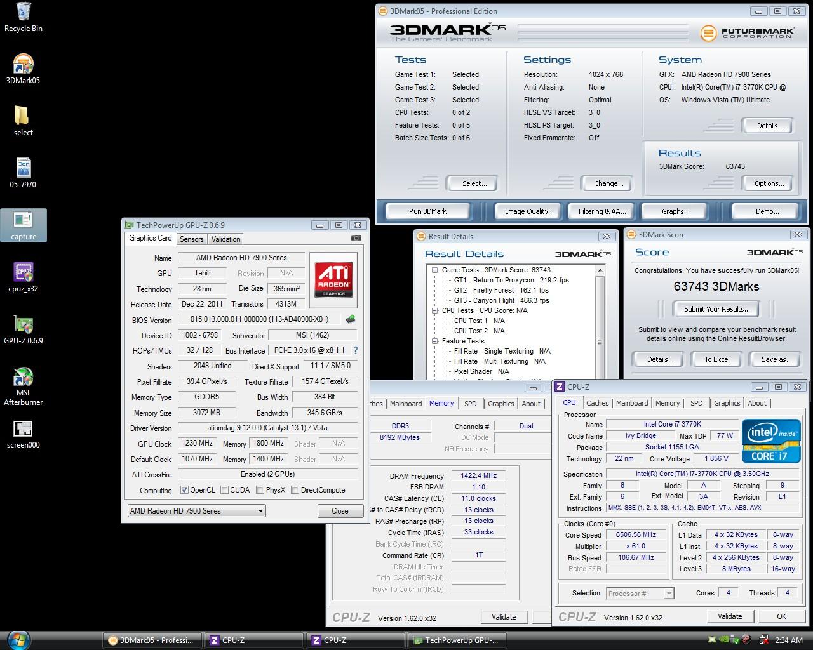Open the Processor #1 selection dropdown
Screen dimensions: 813x650
coord(640,594)
